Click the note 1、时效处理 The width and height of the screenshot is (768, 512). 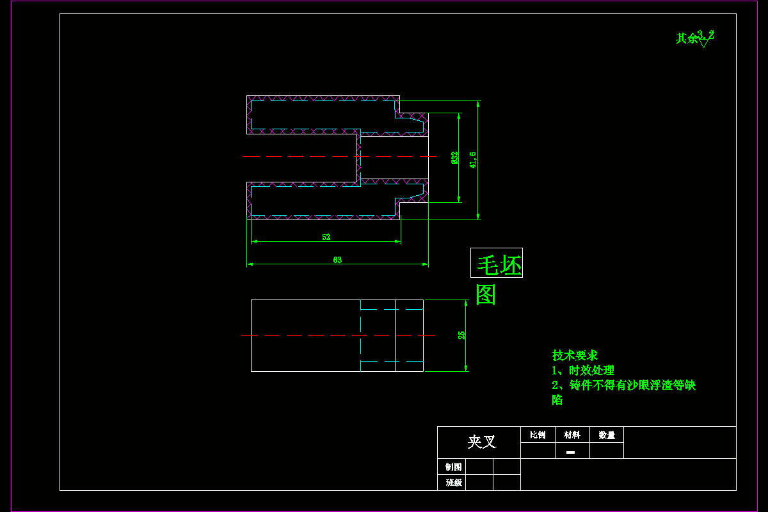point(583,370)
